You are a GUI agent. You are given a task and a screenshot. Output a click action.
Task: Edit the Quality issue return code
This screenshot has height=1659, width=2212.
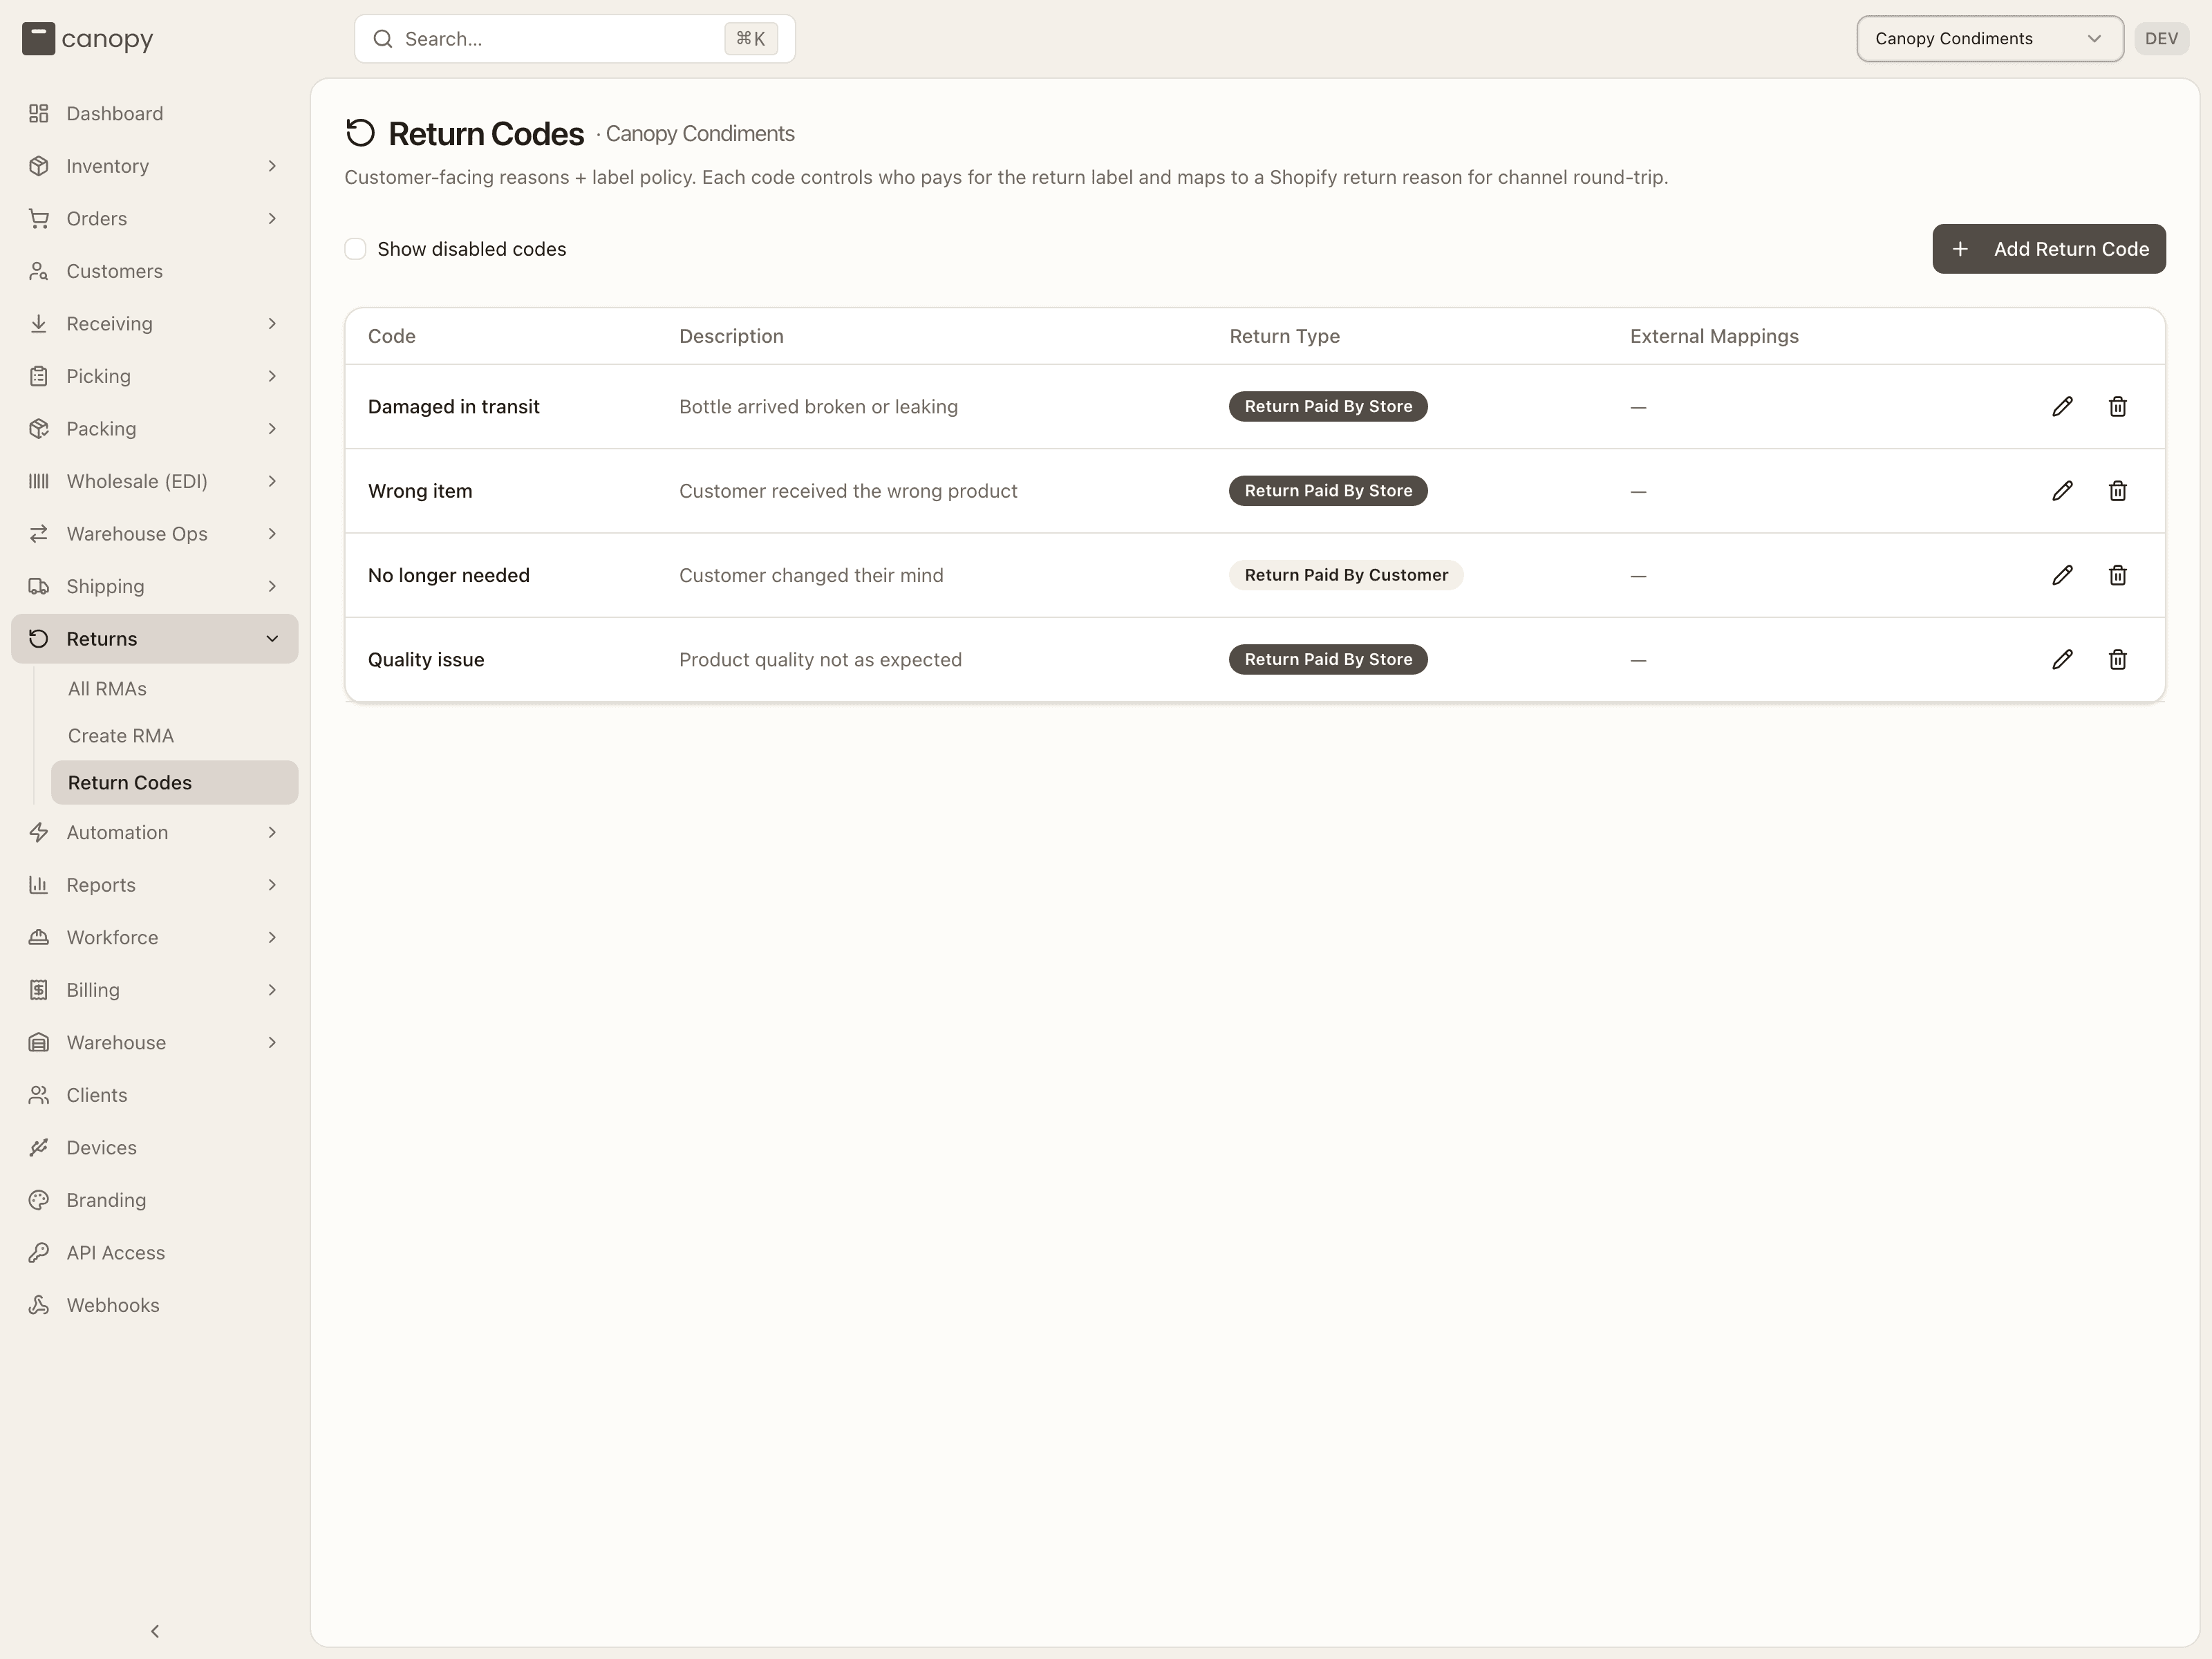(2062, 659)
